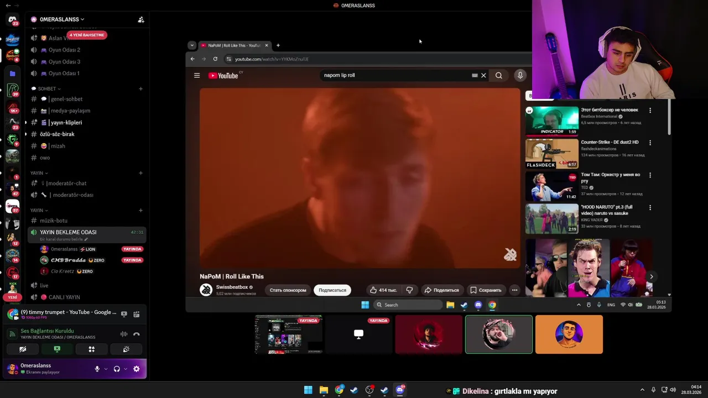Open the voice connection signal icon
This screenshot has height=398, width=708.
coord(13,334)
